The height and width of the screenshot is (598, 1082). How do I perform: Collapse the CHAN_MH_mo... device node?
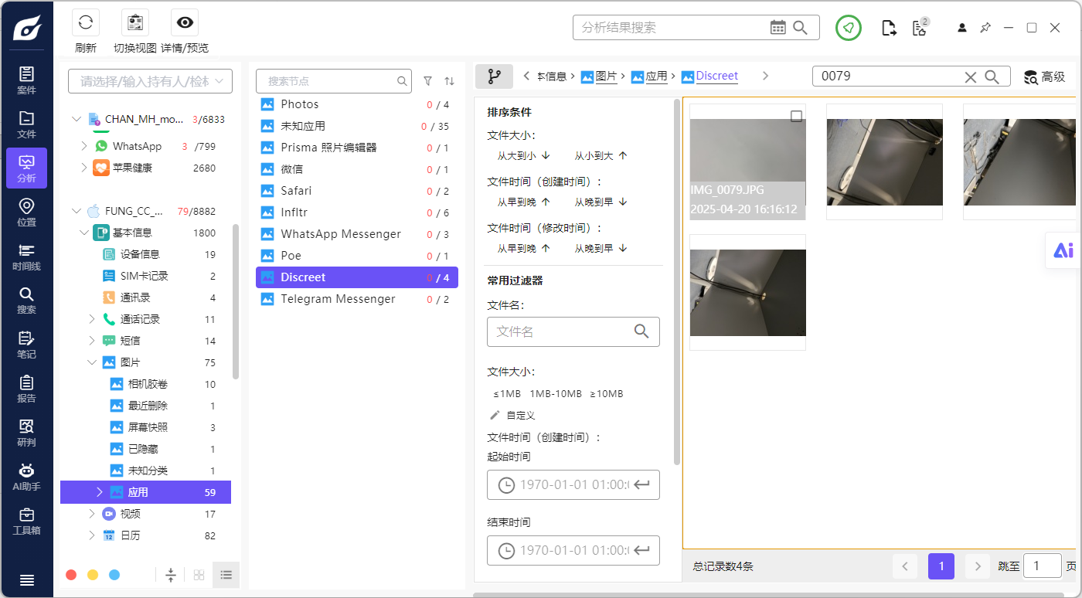[76, 119]
